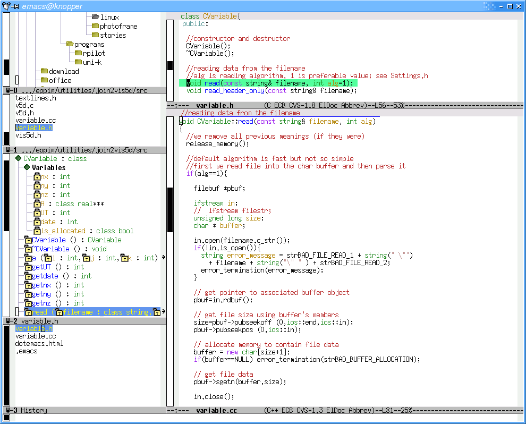Image resolution: width=526 pixels, height=424 pixels.
Task: Click the dark linux folder icon
Action: pyautogui.click(x=96, y=17)
